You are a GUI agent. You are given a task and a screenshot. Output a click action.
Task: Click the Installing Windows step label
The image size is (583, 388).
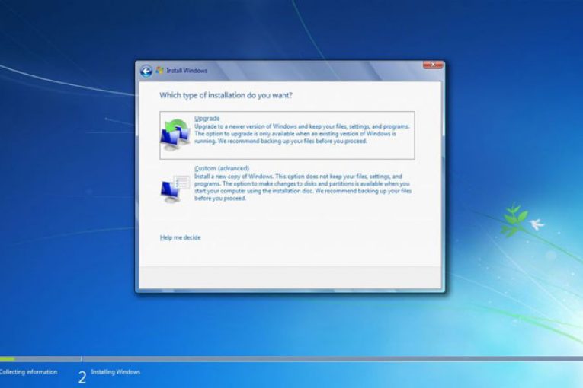[116, 372]
